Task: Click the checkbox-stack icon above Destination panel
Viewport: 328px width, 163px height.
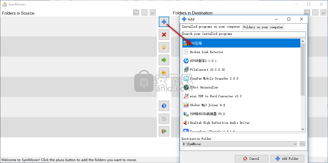Action: pyautogui.click(x=324, y=12)
